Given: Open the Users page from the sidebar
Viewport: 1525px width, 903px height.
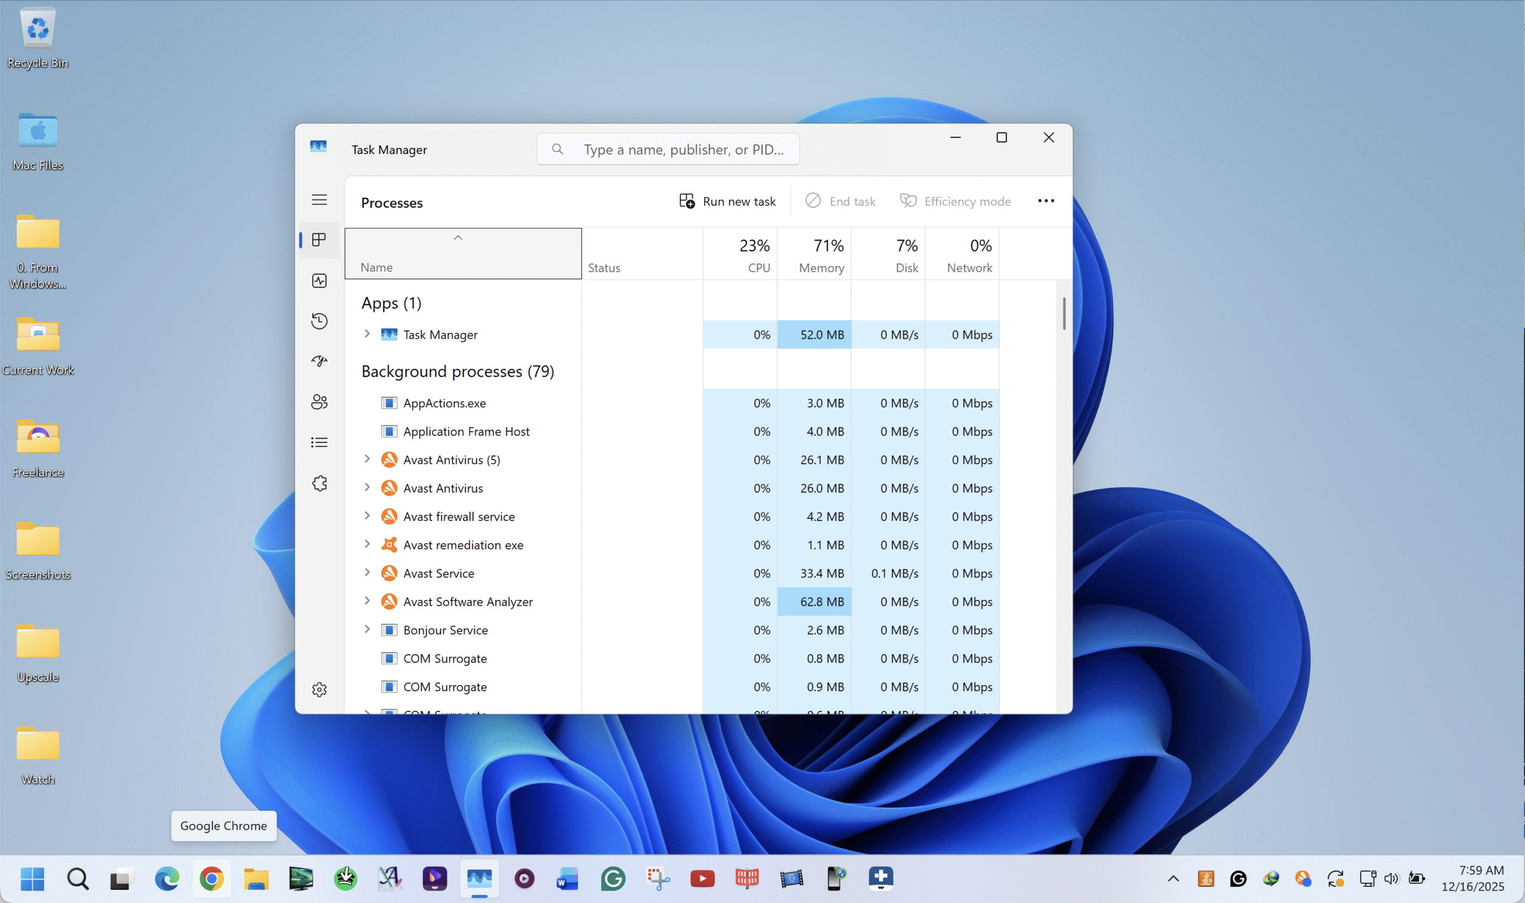Looking at the screenshot, I should (319, 402).
